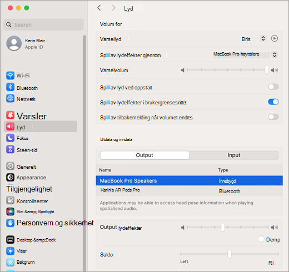The width and height of the screenshot is (289, 272).
Task: Open Wi-Fi settings via its icon
Action: pos(10,75)
